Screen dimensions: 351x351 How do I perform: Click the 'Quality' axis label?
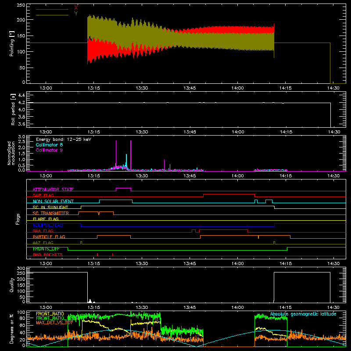pos(12,285)
